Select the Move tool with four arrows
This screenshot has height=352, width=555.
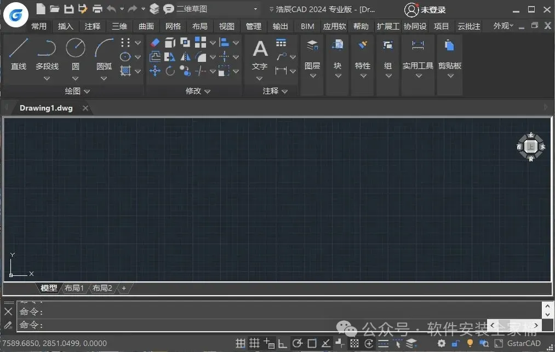155,71
